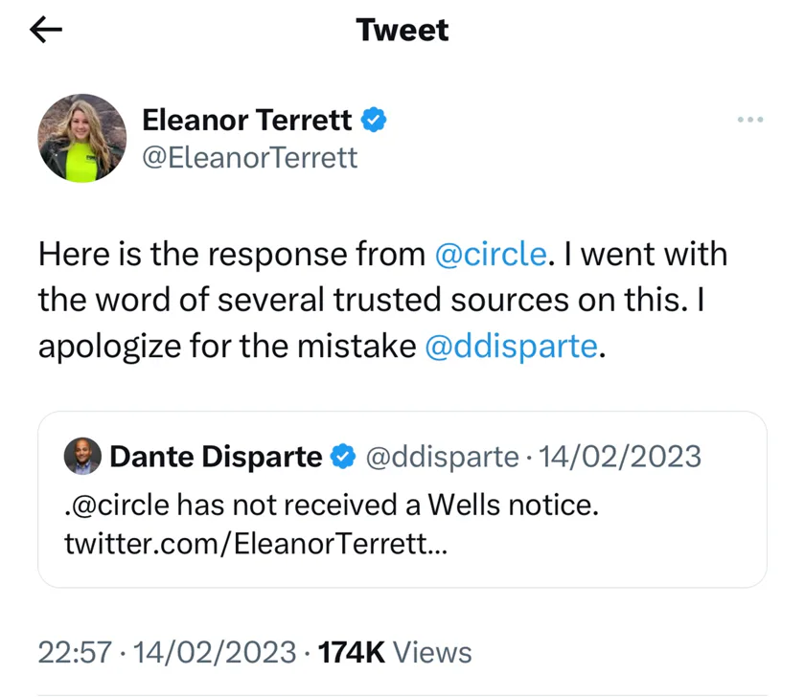
Task: Open the three-dot more options menu
Action: click(750, 120)
